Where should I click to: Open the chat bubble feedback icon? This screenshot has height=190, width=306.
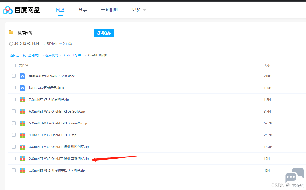point(294,175)
